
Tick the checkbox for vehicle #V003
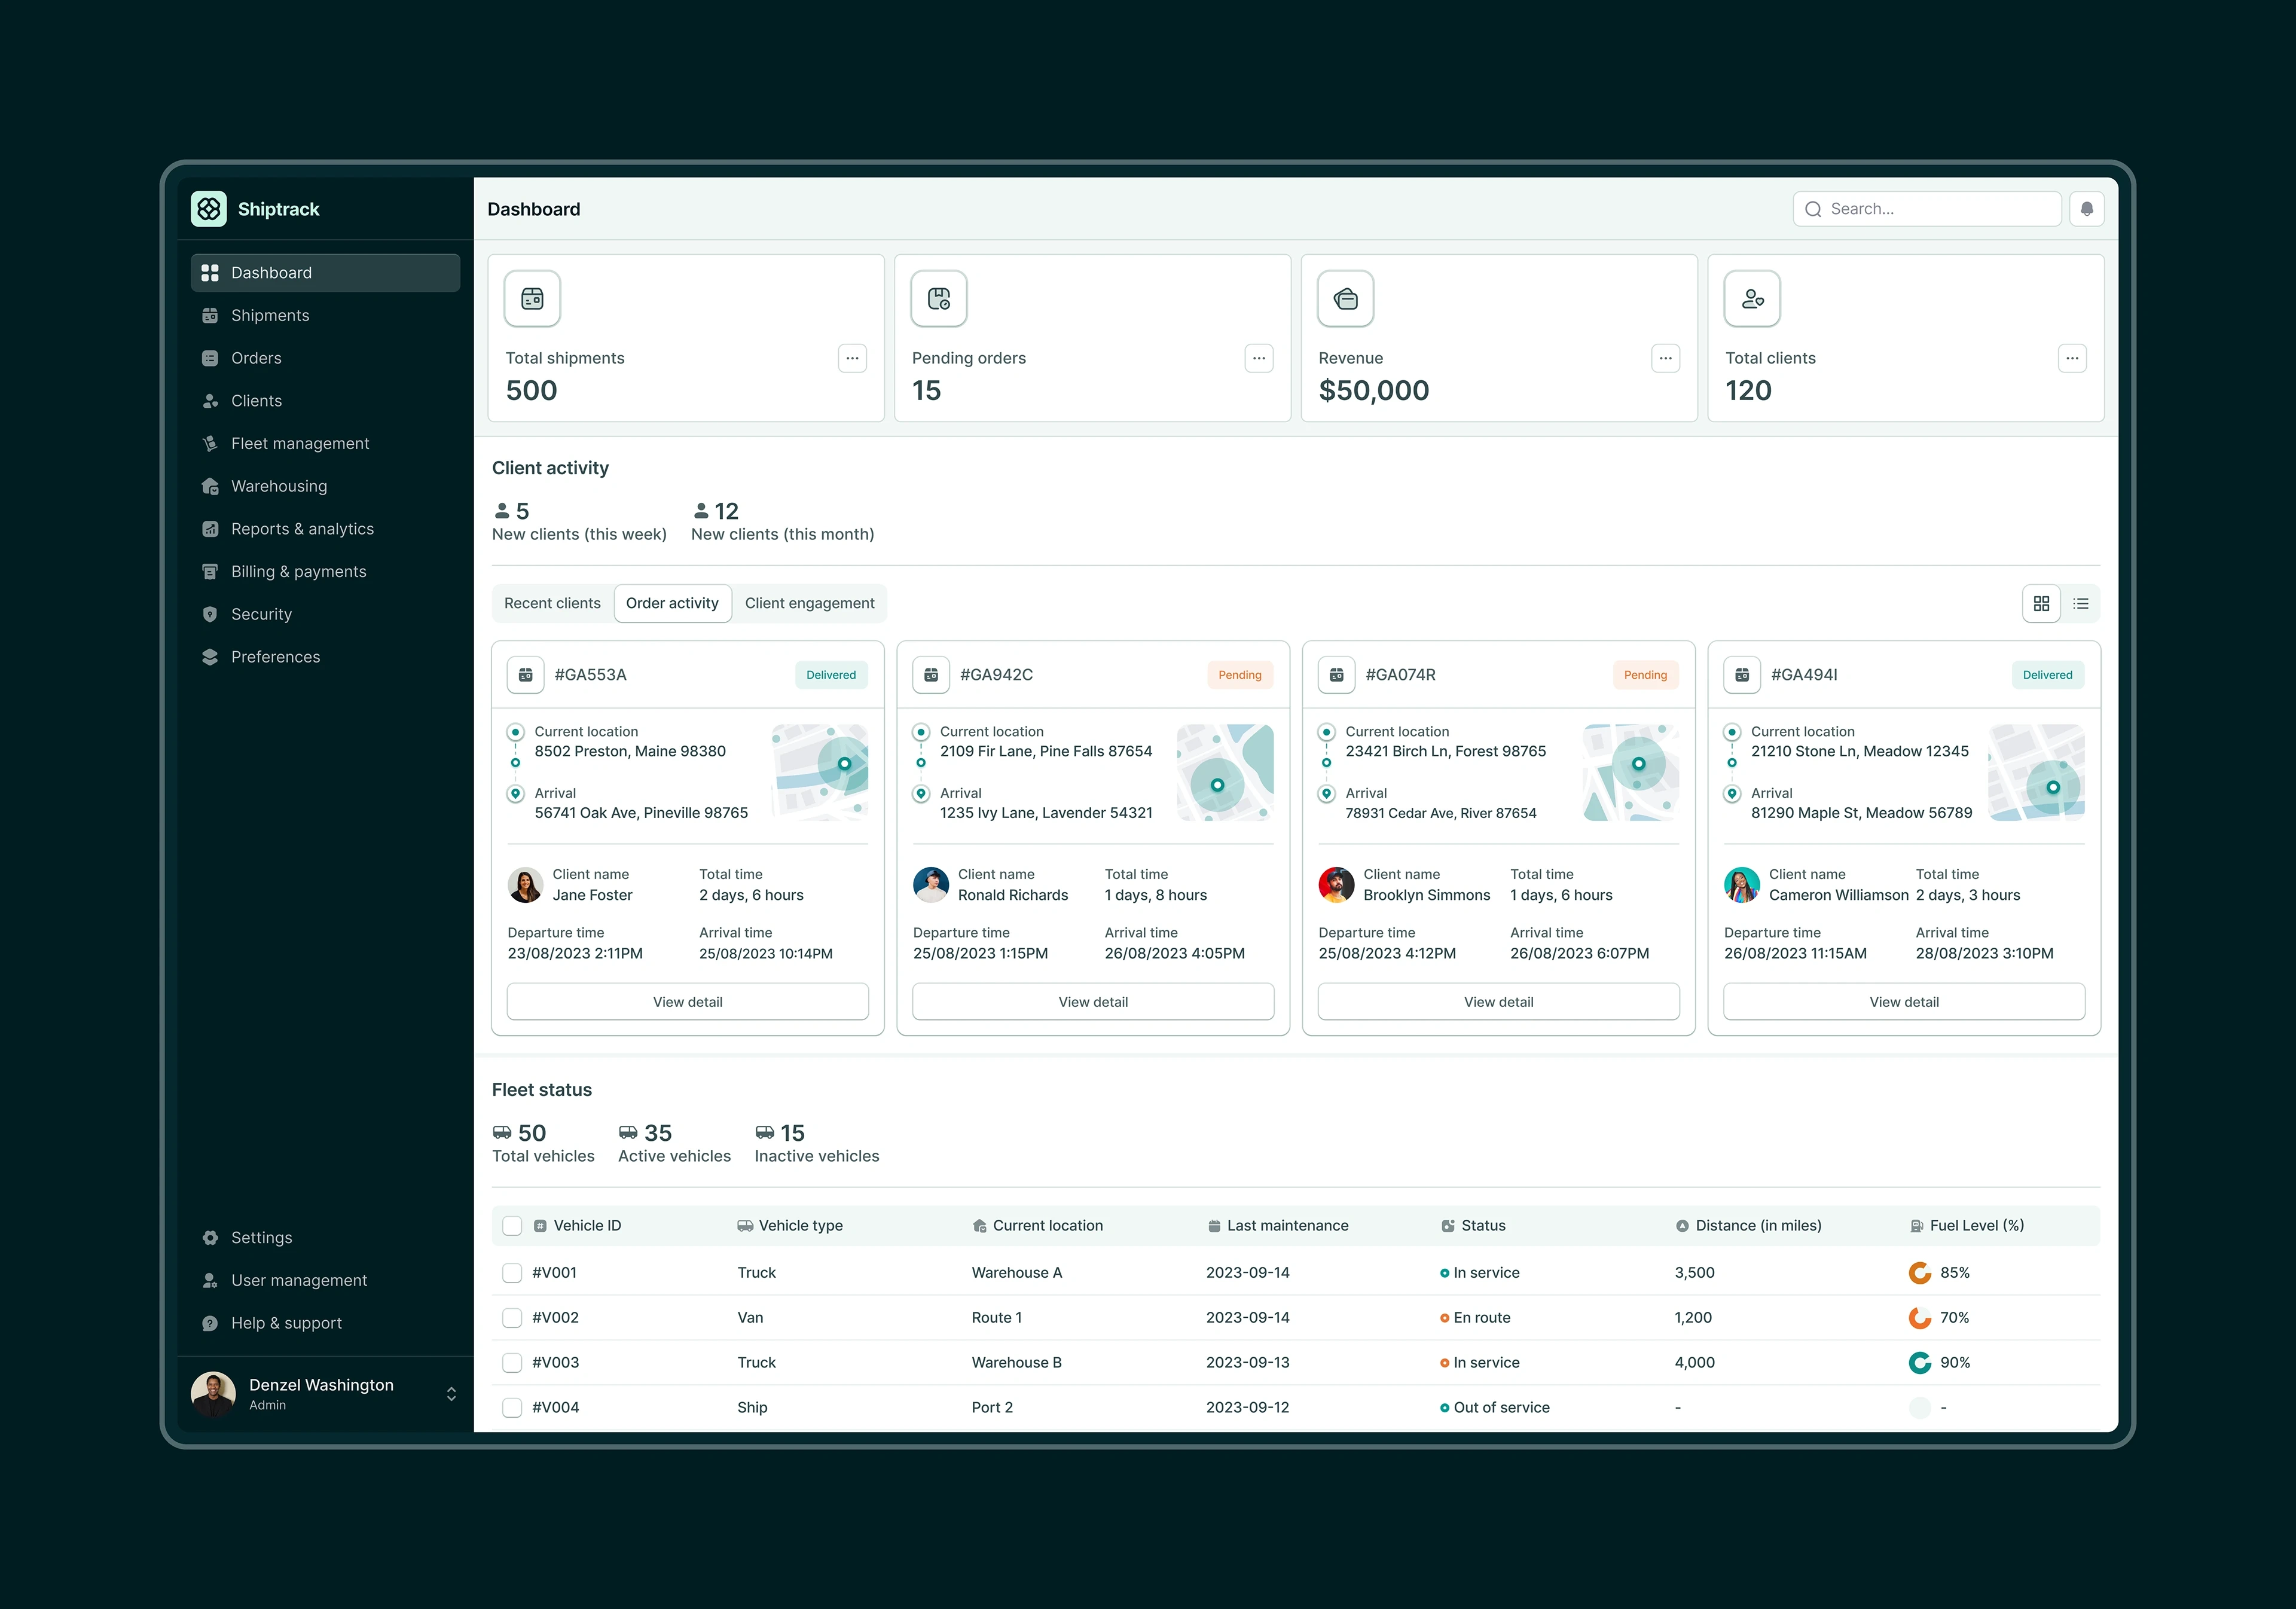(x=512, y=1362)
